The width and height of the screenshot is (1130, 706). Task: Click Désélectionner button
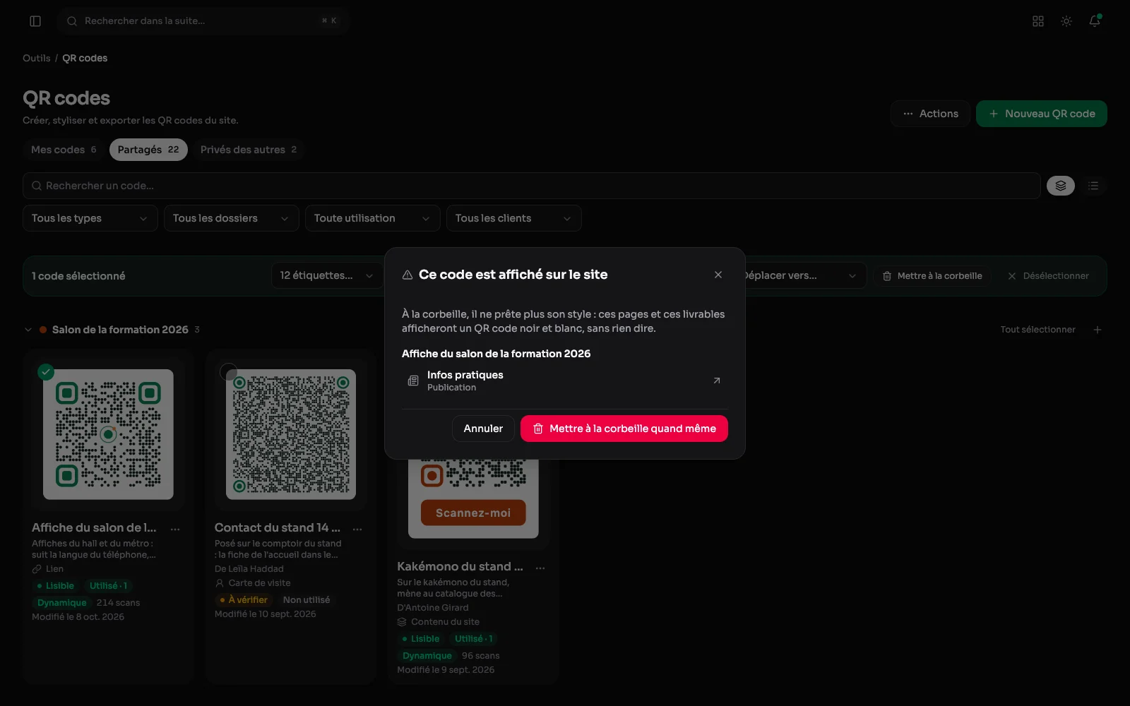click(1048, 276)
